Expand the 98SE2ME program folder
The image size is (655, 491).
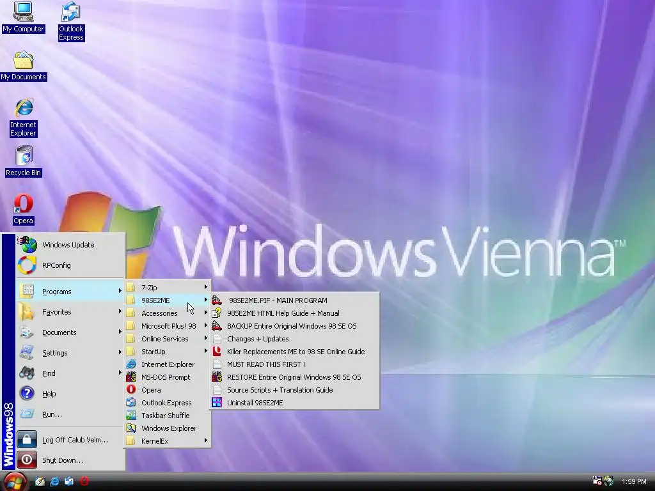pos(167,300)
